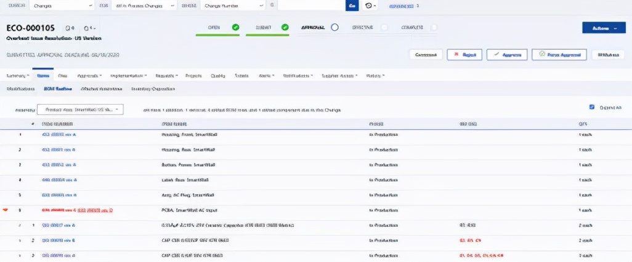Click the EFFECTIVE stage circle indicator
The width and height of the screenshot is (632, 262).
[384, 28]
